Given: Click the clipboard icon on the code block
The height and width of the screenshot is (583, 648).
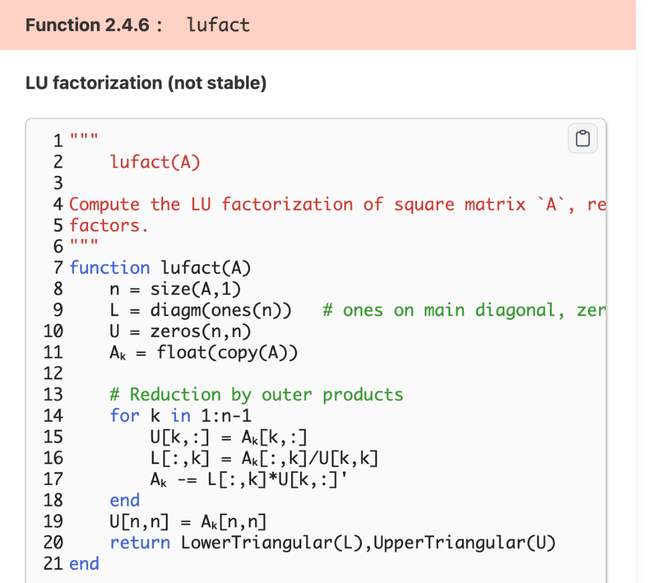Looking at the screenshot, I should (582, 138).
